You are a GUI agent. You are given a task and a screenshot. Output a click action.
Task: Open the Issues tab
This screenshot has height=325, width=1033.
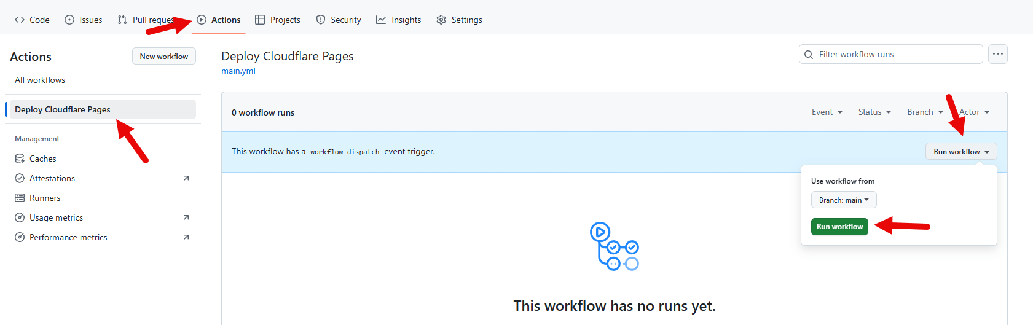tap(84, 20)
